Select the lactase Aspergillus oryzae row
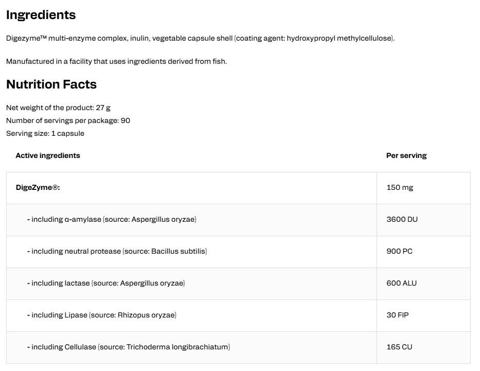Screen dimensions: 480x371 click(x=238, y=284)
